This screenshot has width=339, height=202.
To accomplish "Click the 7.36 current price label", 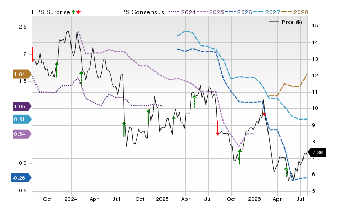I will click(x=317, y=153).
